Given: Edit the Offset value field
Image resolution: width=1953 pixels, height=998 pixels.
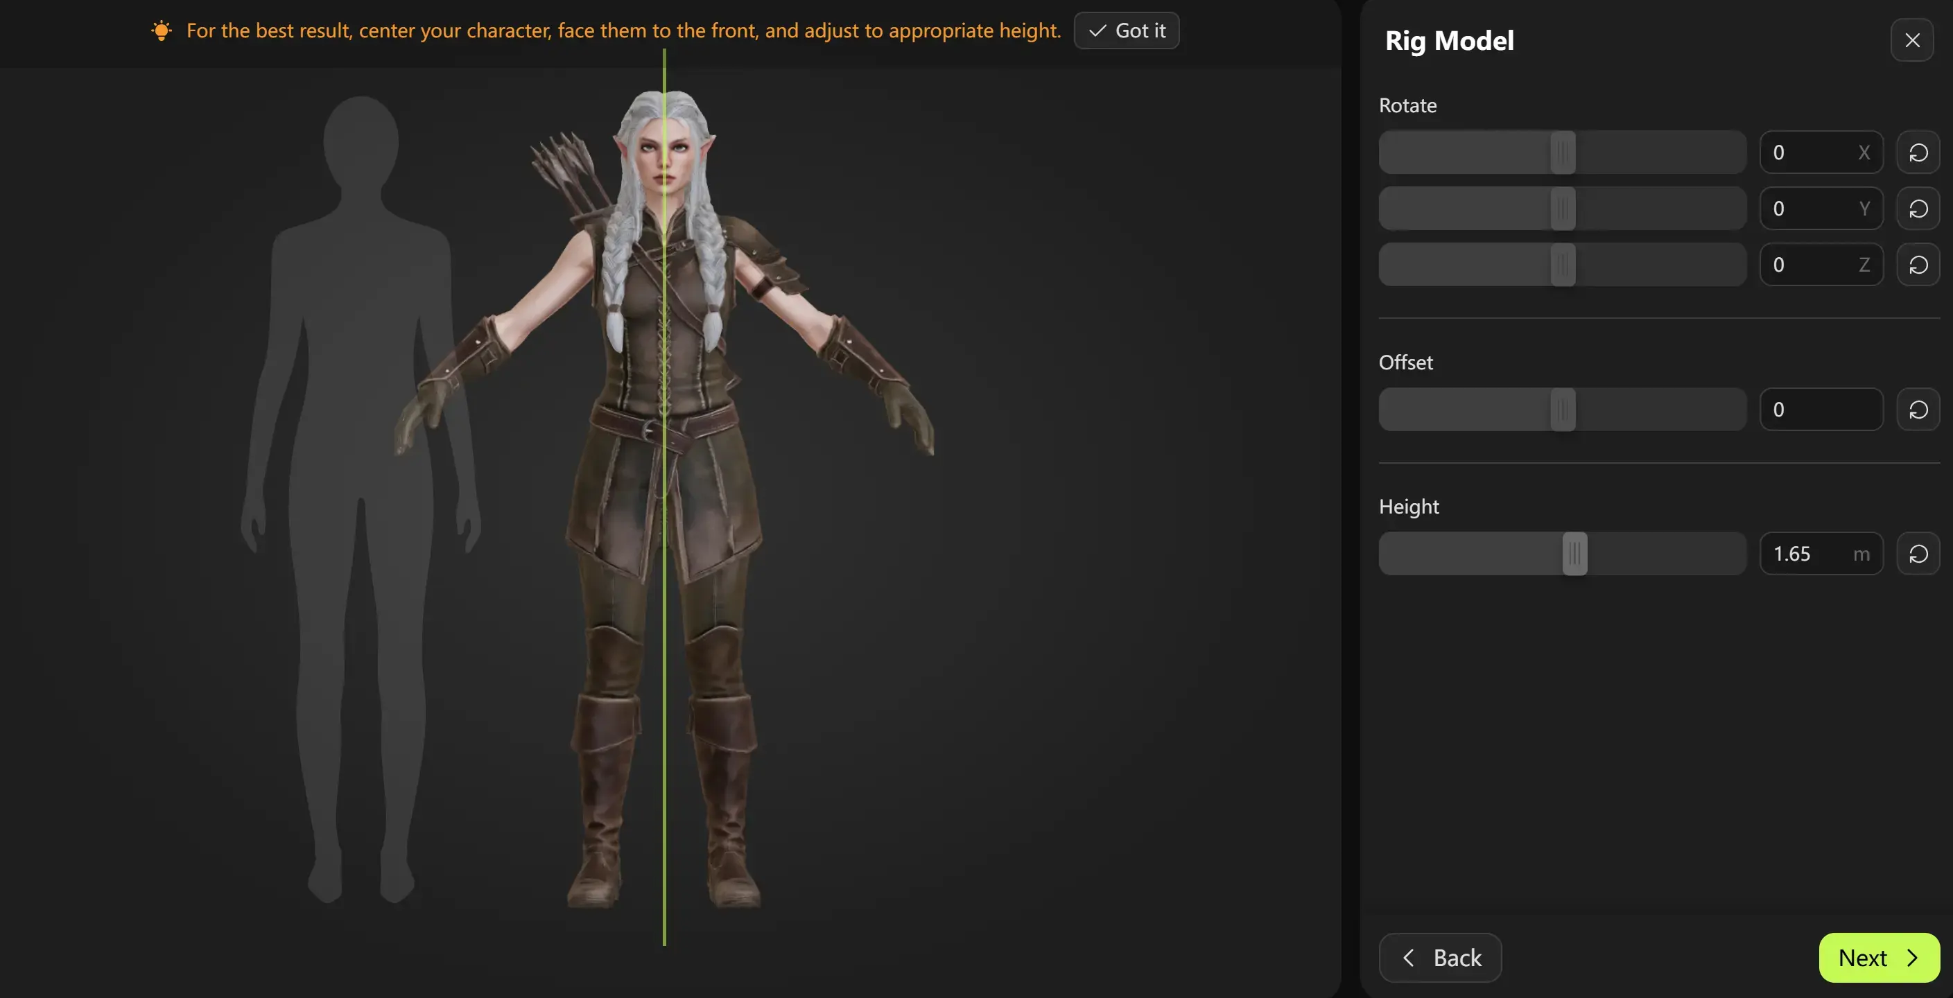Looking at the screenshot, I should click(1821, 409).
